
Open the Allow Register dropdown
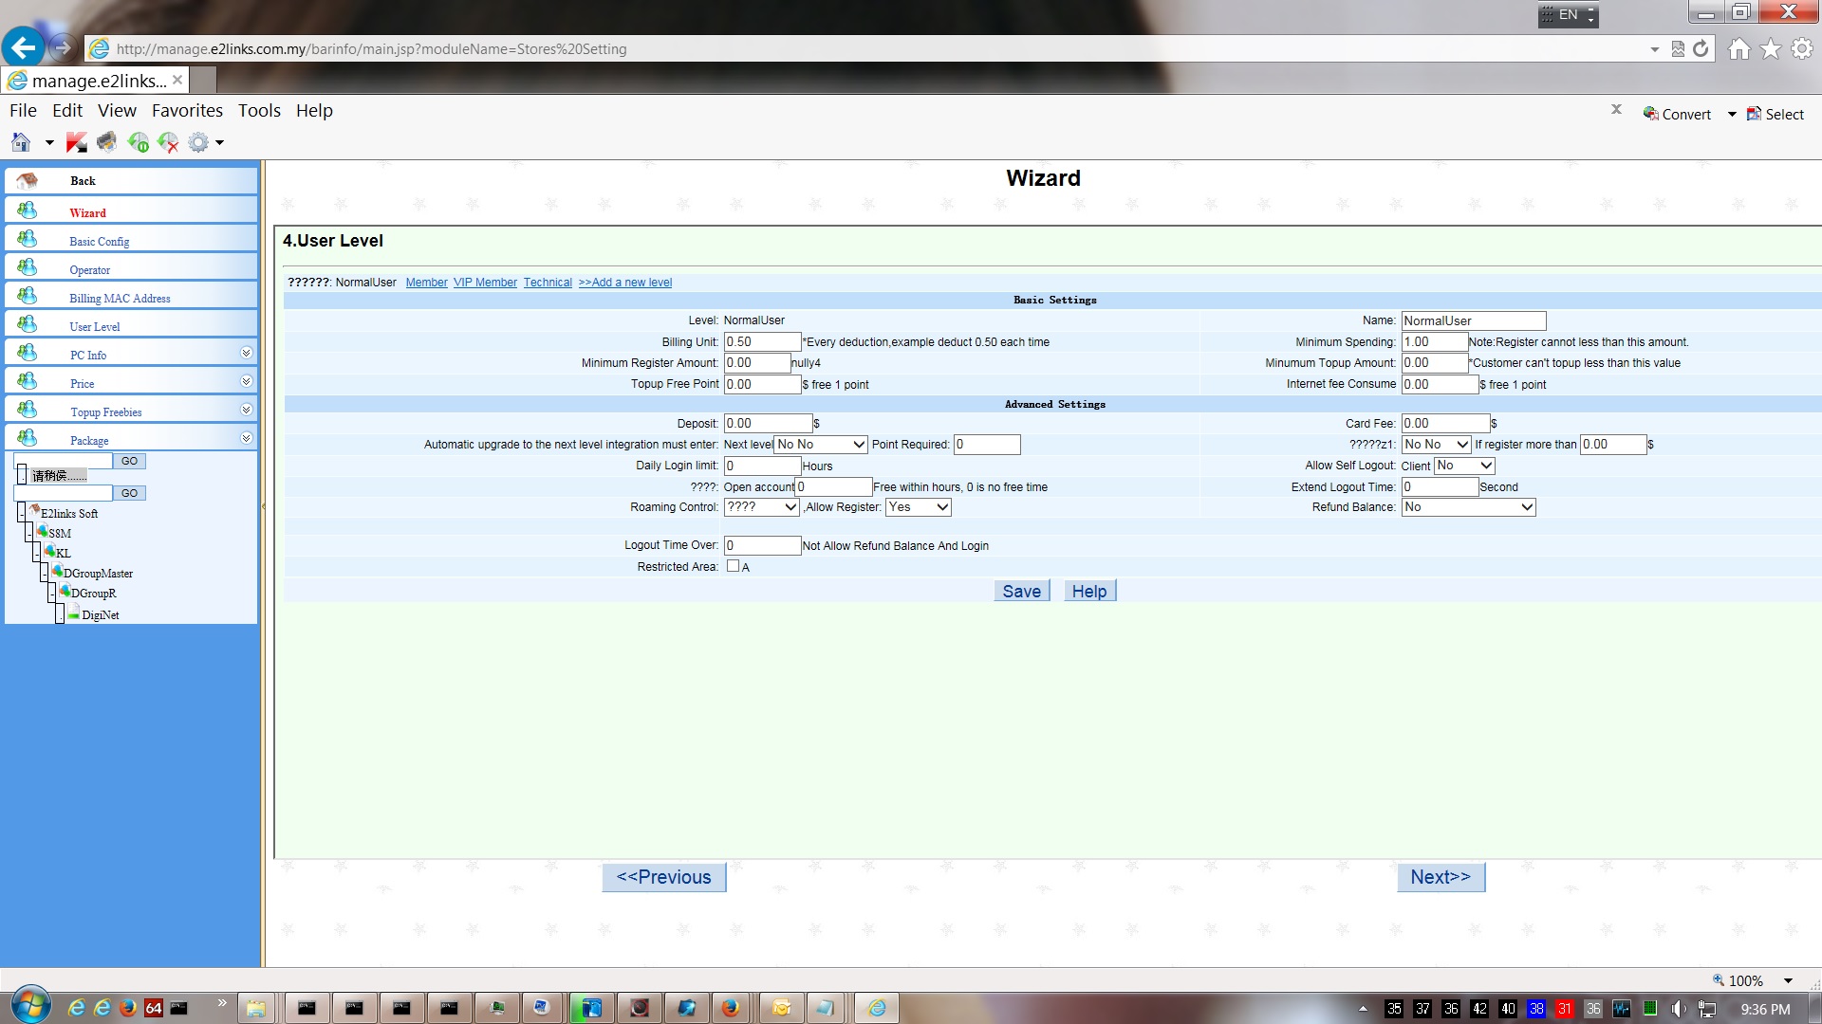[x=918, y=507]
